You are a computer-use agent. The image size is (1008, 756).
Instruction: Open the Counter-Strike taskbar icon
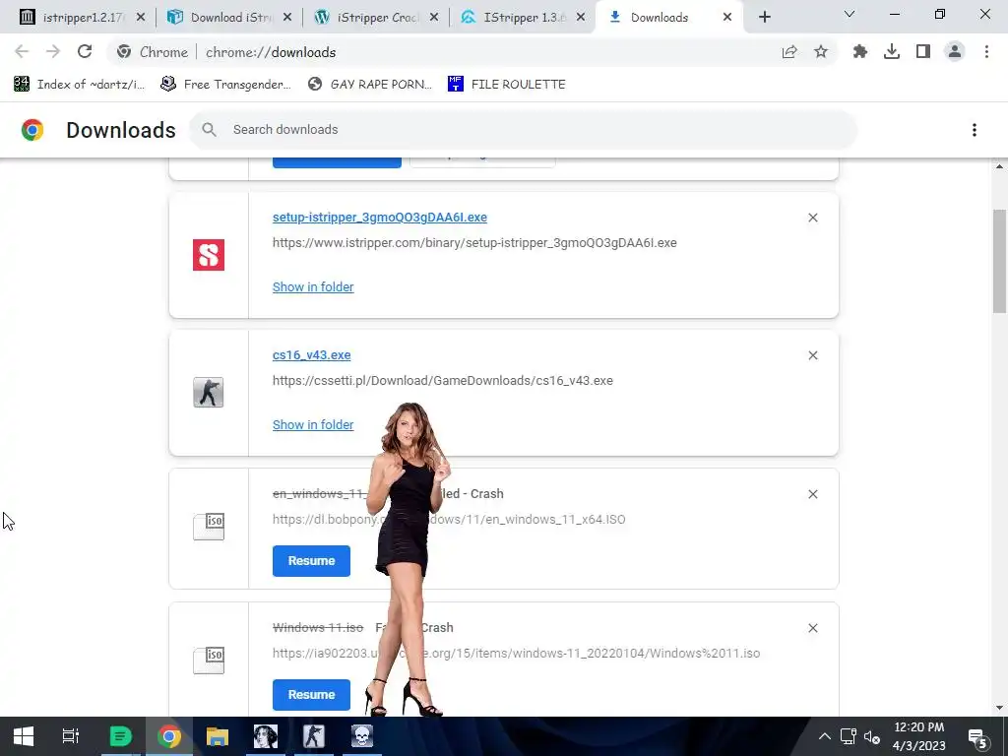(x=314, y=736)
